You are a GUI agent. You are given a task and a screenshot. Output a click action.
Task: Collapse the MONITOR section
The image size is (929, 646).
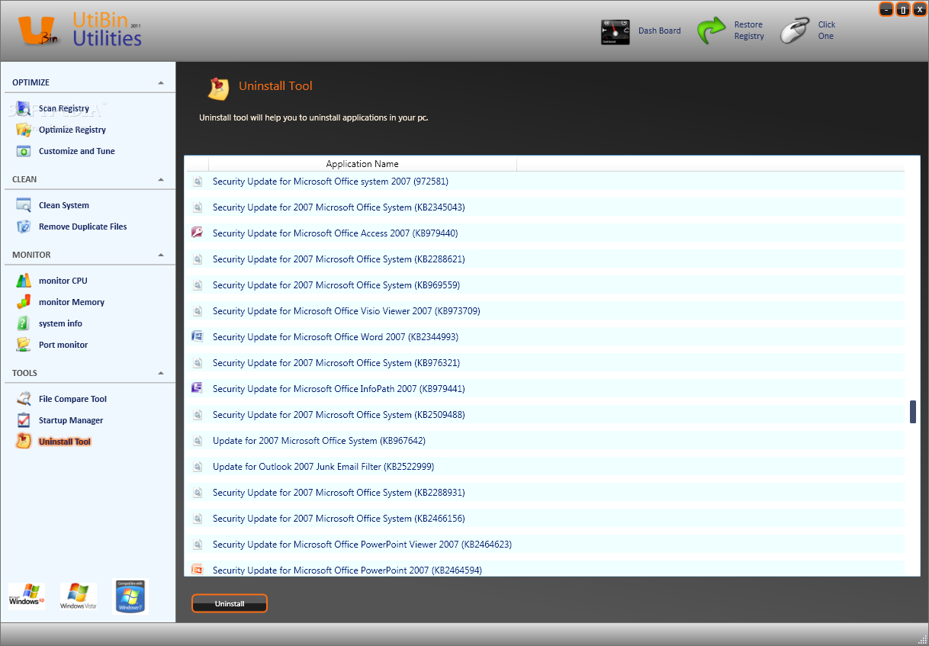(161, 255)
